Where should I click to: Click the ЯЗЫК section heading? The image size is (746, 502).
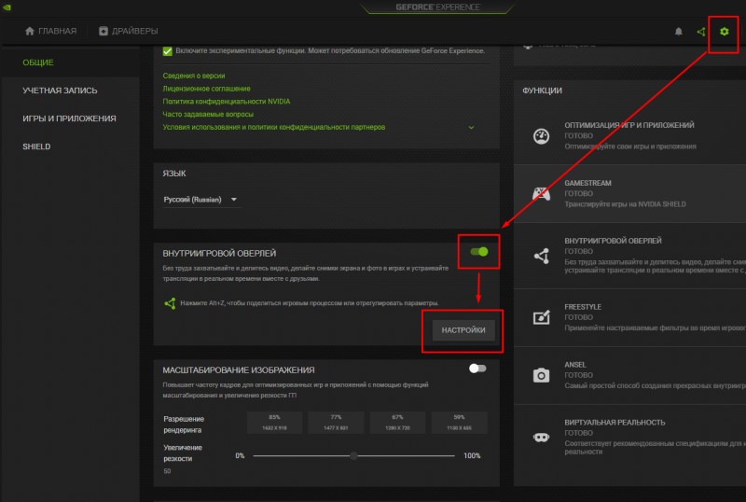click(x=174, y=174)
